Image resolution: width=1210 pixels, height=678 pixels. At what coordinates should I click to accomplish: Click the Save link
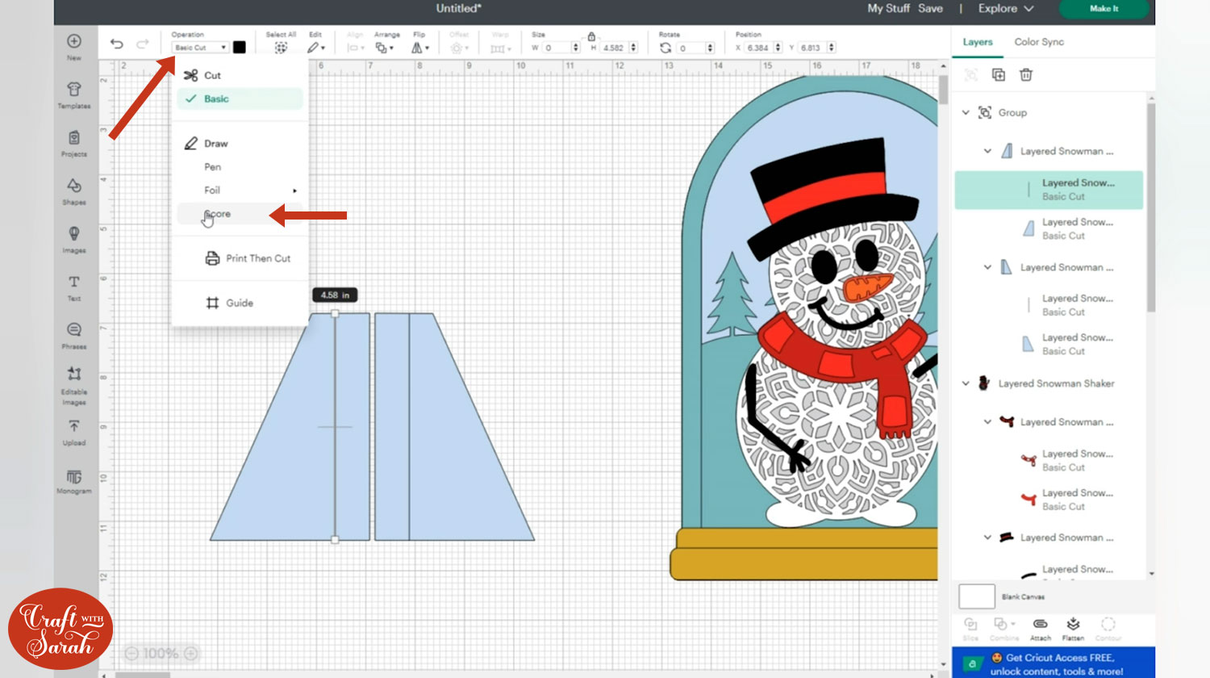pos(930,8)
